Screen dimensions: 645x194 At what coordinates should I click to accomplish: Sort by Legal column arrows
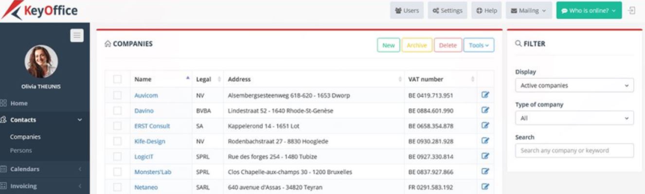click(x=219, y=79)
